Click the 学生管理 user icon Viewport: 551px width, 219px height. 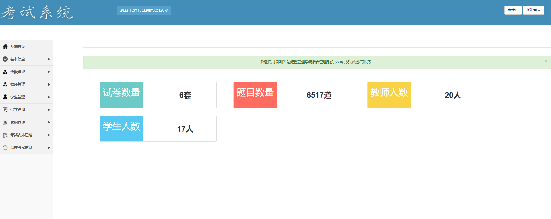pos(5,97)
